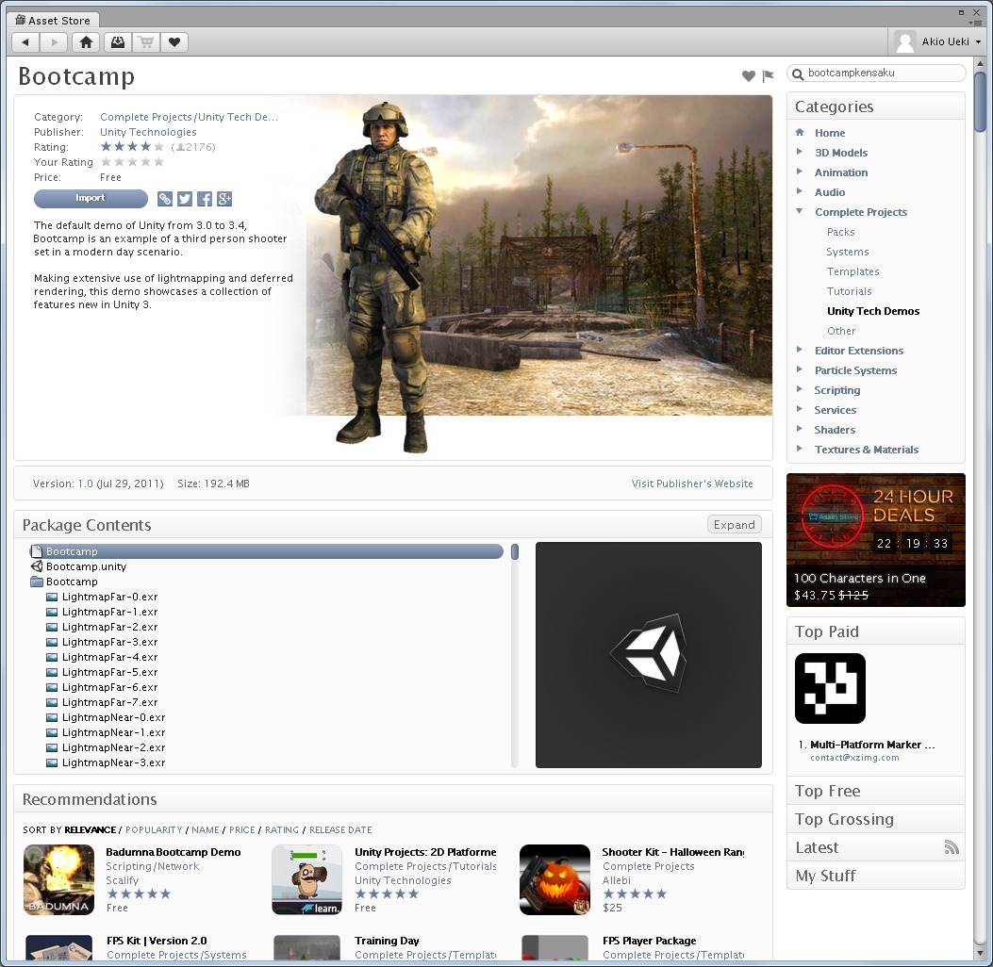This screenshot has height=967, width=993.
Task: Click the Multi-Platform Marker app icon
Action: (x=830, y=689)
